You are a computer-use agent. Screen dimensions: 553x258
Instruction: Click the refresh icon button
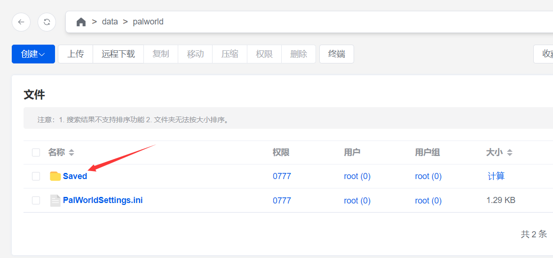coord(47,22)
